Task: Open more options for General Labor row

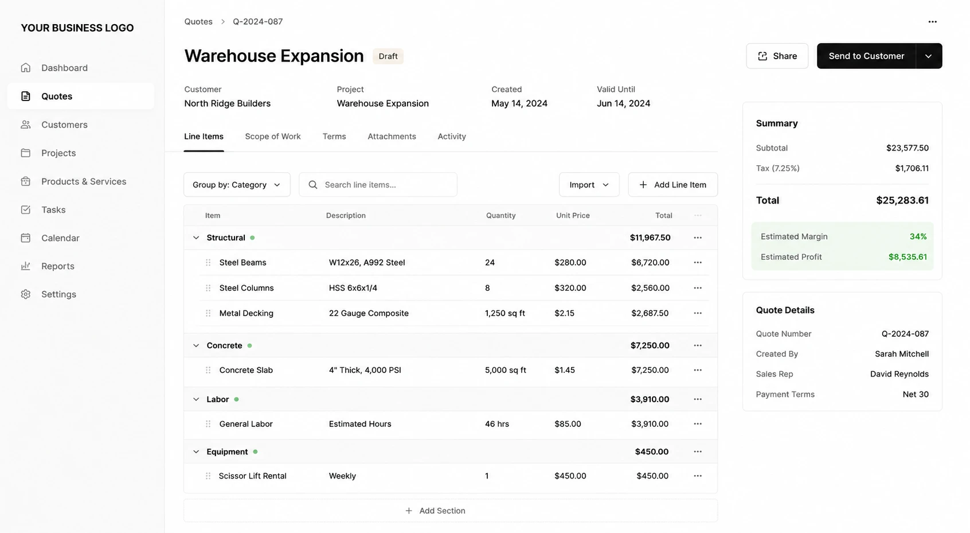Action: 698,424
